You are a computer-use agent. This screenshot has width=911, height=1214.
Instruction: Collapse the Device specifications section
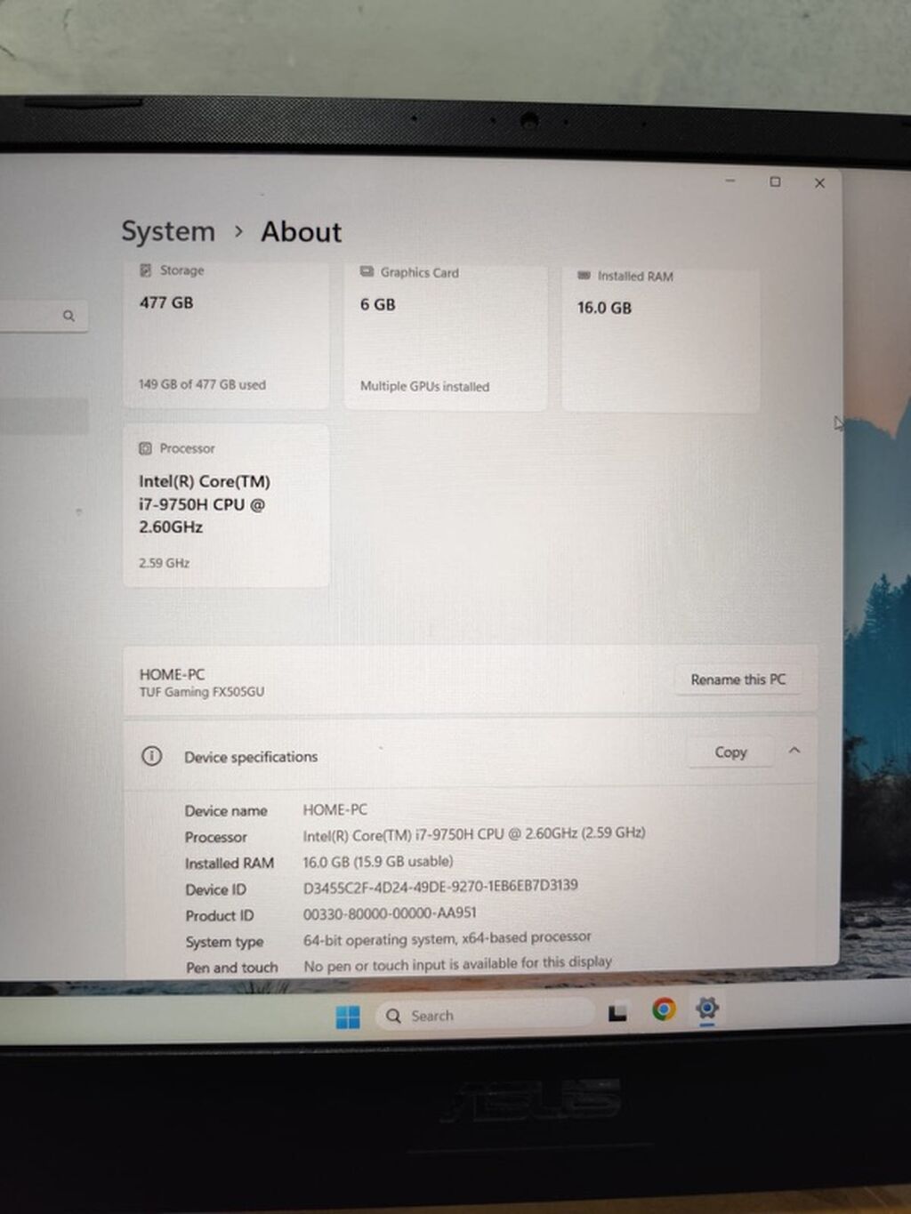794,751
